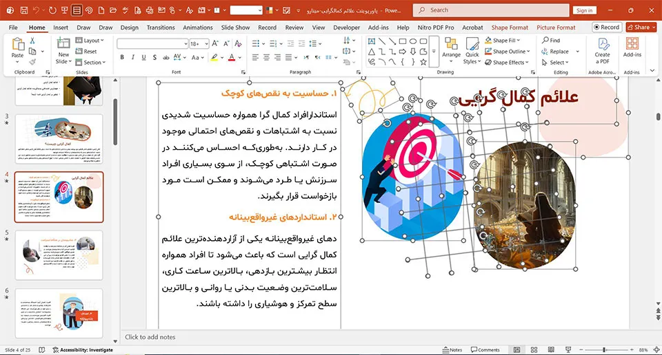Image resolution: width=662 pixels, height=355 pixels.
Task: Select the right arrow shape
Action: click(403, 52)
